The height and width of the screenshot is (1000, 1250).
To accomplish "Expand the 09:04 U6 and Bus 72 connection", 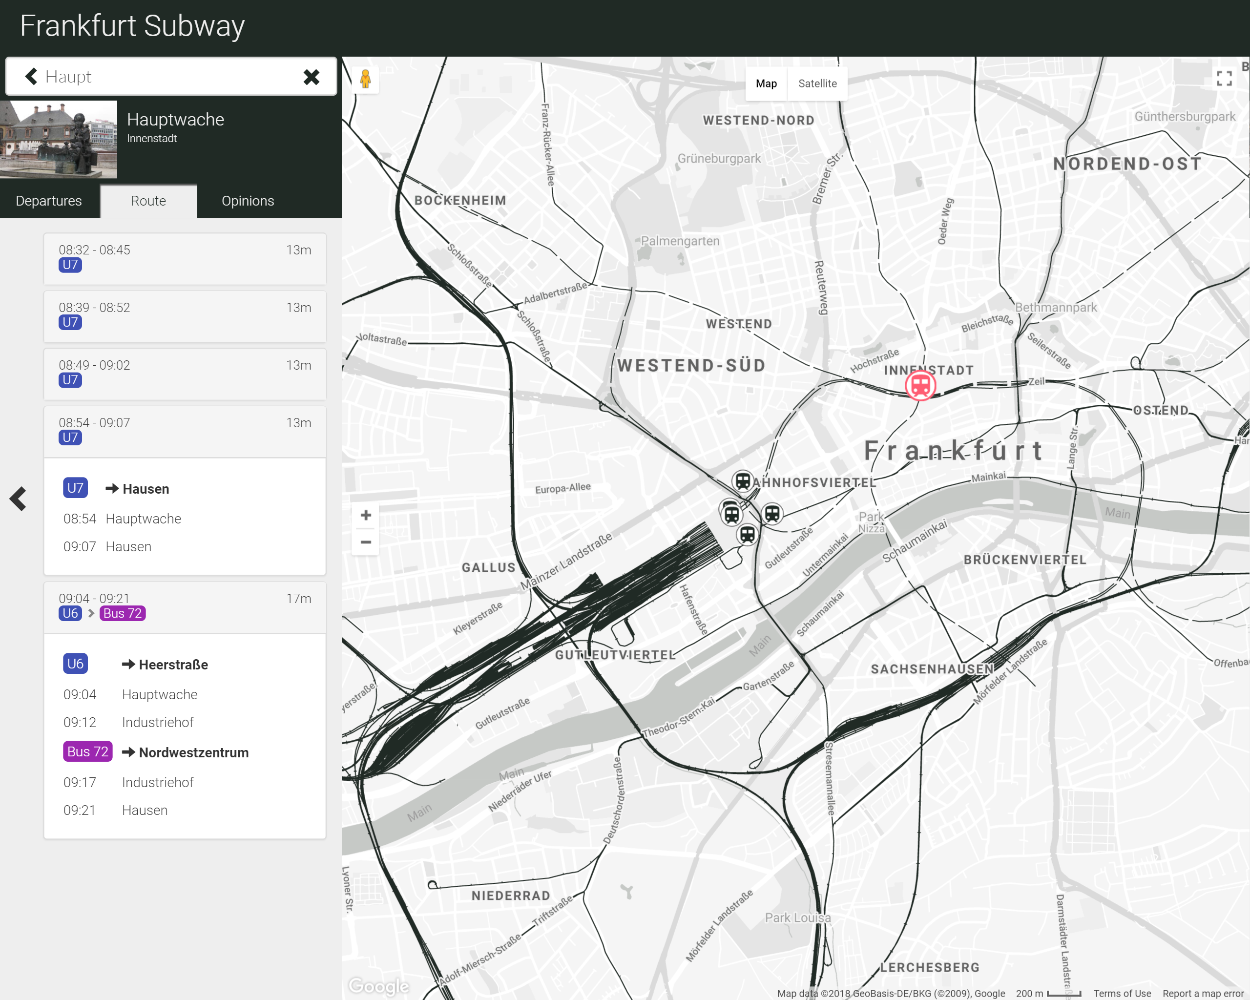I will 185,606.
